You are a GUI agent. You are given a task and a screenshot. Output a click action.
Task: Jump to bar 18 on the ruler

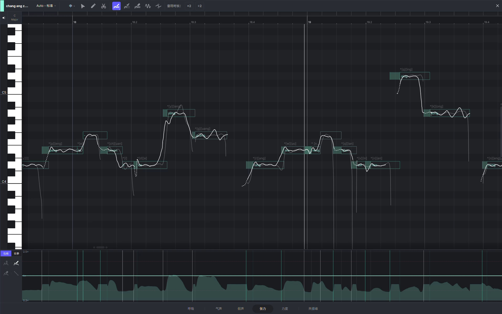[x=75, y=22]
